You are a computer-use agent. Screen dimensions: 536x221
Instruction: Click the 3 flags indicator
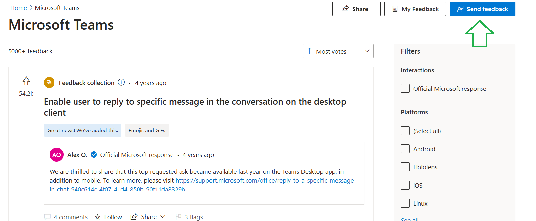coord(189,217)
